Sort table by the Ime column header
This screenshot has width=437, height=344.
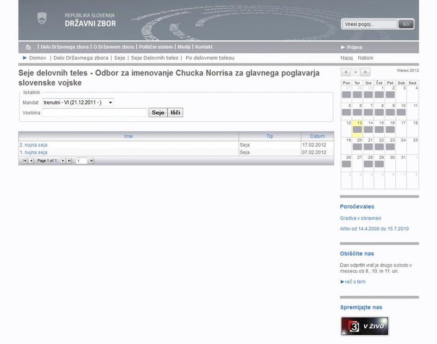click(128, 136)
